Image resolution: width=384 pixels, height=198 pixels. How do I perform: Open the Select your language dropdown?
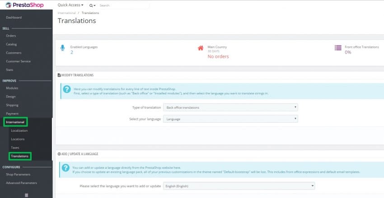(x=230, y=119)
